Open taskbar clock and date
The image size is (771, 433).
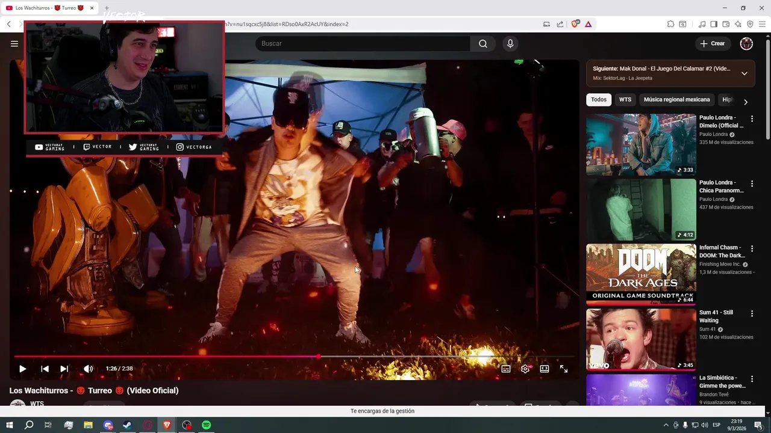738,425
